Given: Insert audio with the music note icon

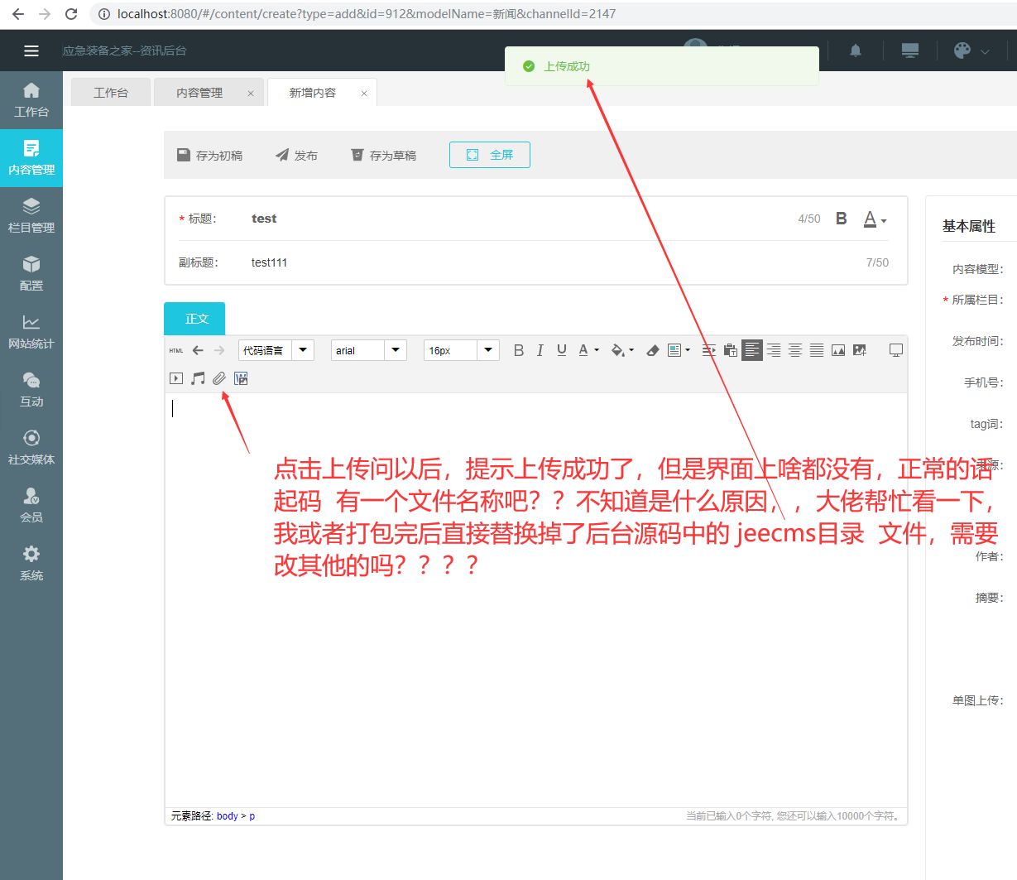Looking at the screenshot, I should pos(198,378).
